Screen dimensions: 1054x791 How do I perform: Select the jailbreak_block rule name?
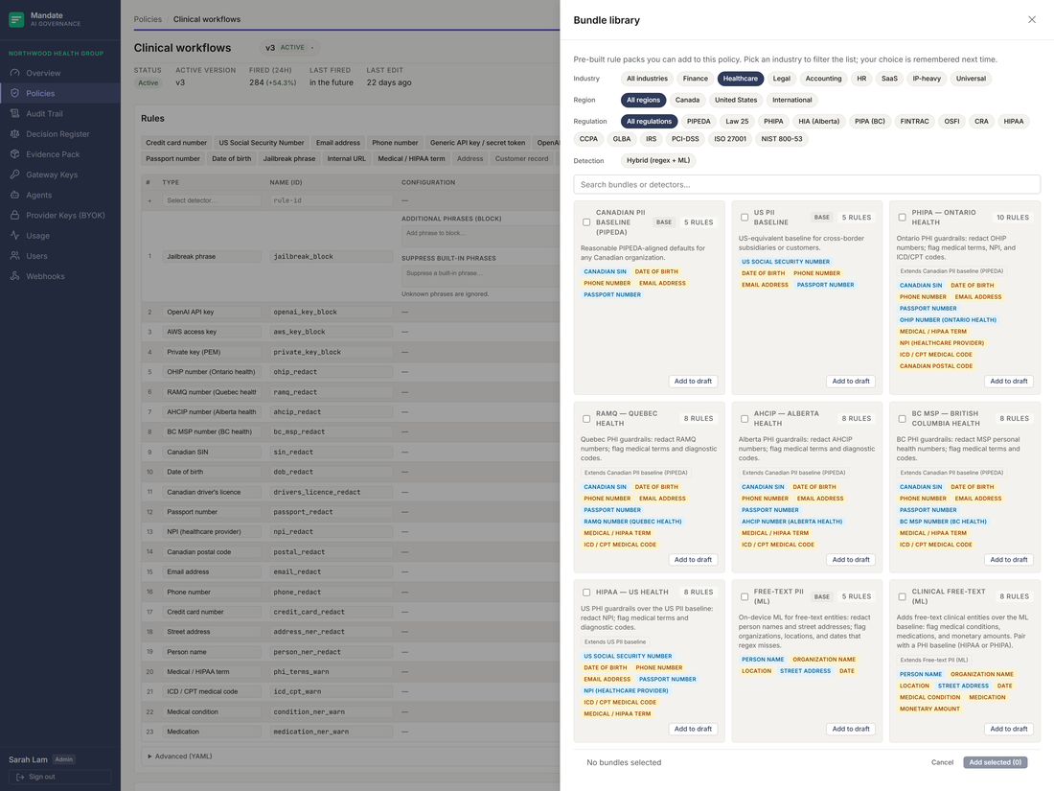pos(331,256)
